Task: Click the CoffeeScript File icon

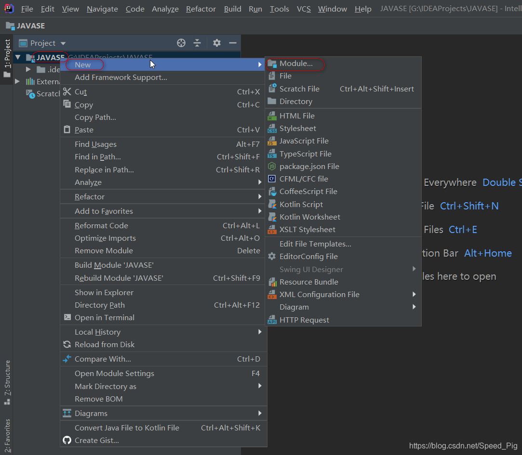Action: [x=272, y=192]
